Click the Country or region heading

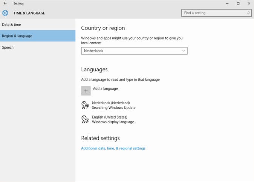tap(103, 28)
